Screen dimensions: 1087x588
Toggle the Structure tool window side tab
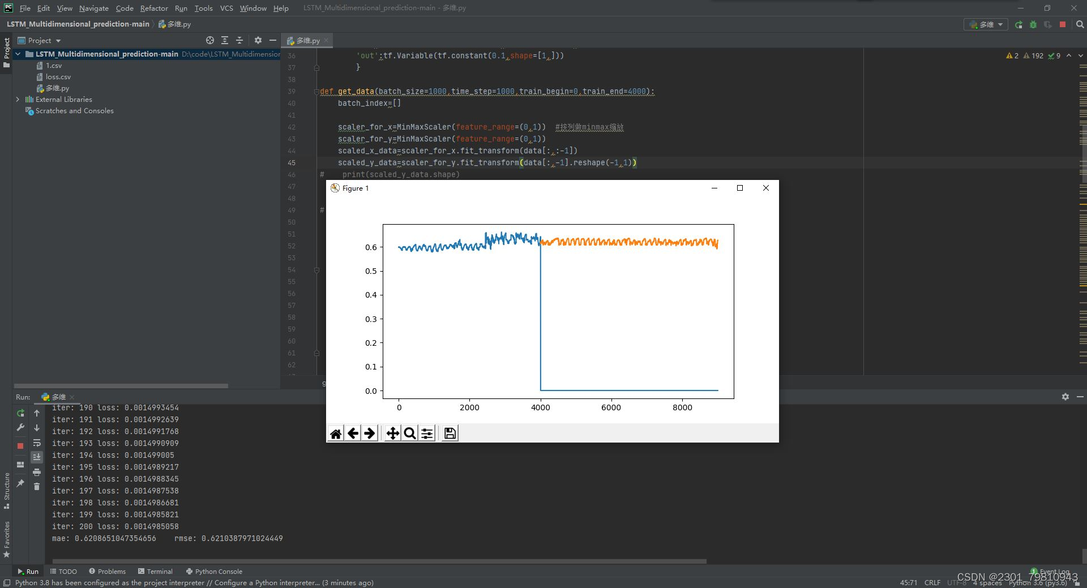coord(6,491)
